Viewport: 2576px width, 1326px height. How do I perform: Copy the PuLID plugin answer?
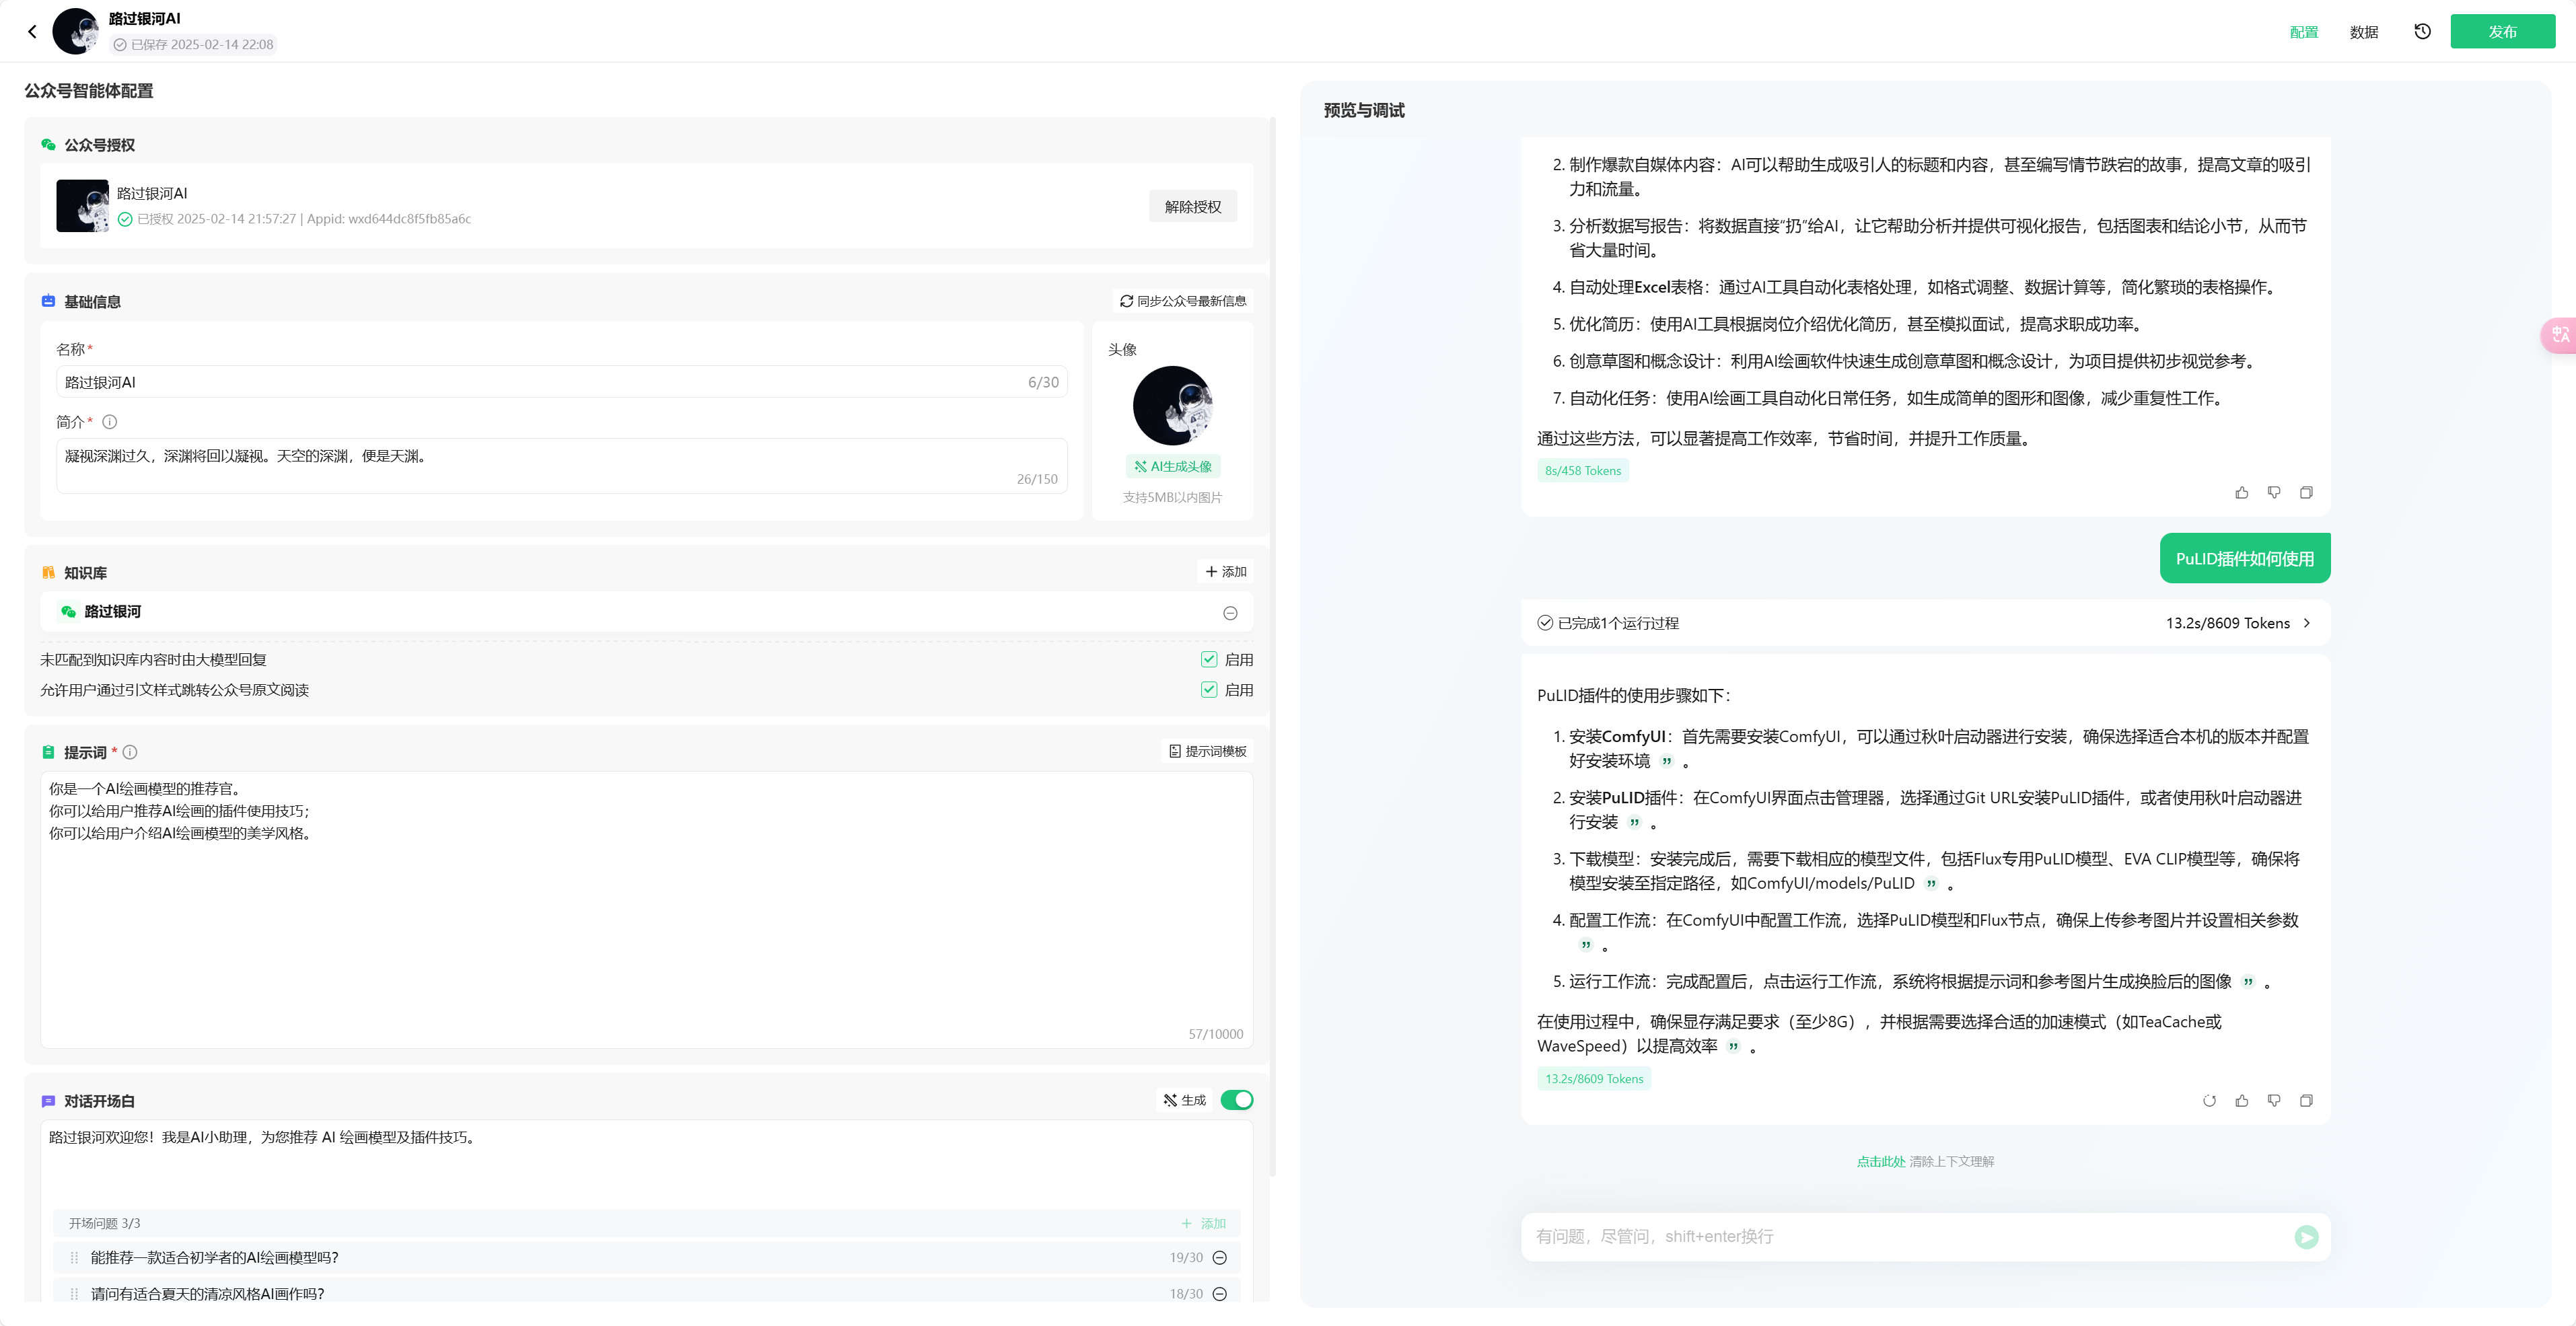tap(2306, 1101)
